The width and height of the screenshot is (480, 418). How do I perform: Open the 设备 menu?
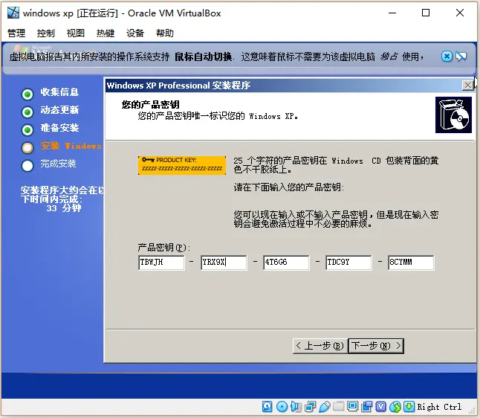point(135,33)
